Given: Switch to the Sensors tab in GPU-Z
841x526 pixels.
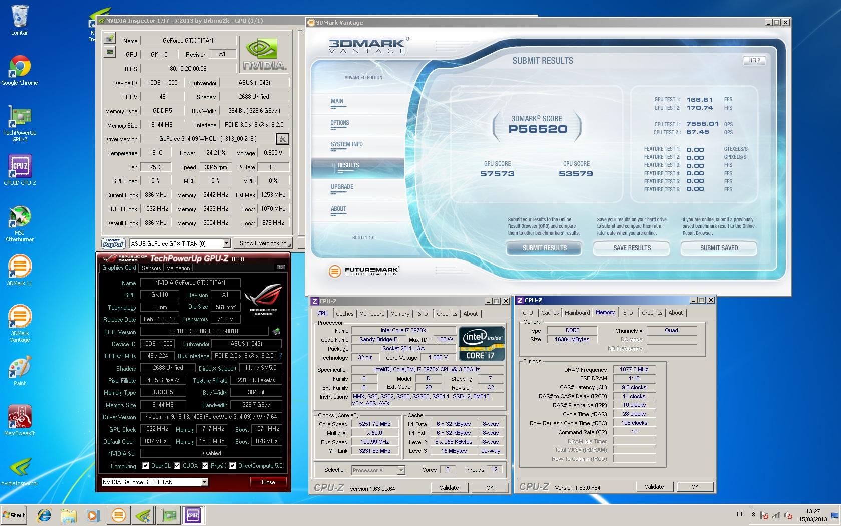Looking at the screenshot, I should tap(151, 268).
